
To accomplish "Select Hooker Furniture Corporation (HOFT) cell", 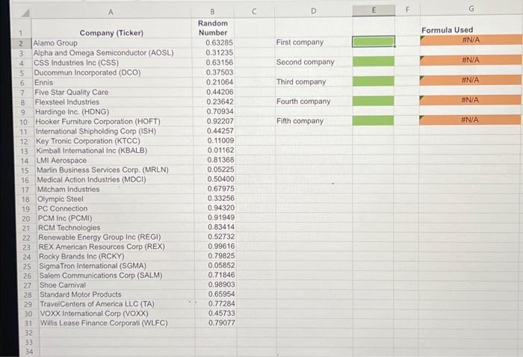I will (114, 122).
